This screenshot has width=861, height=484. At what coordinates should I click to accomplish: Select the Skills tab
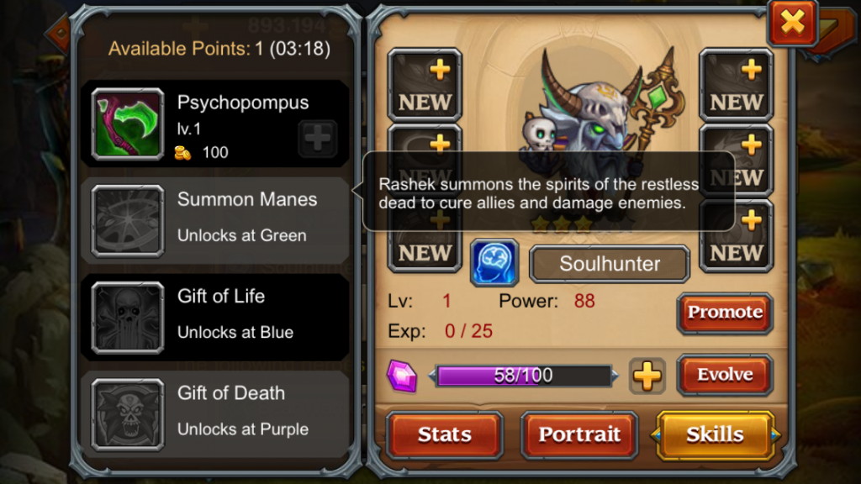pos(715,434)
